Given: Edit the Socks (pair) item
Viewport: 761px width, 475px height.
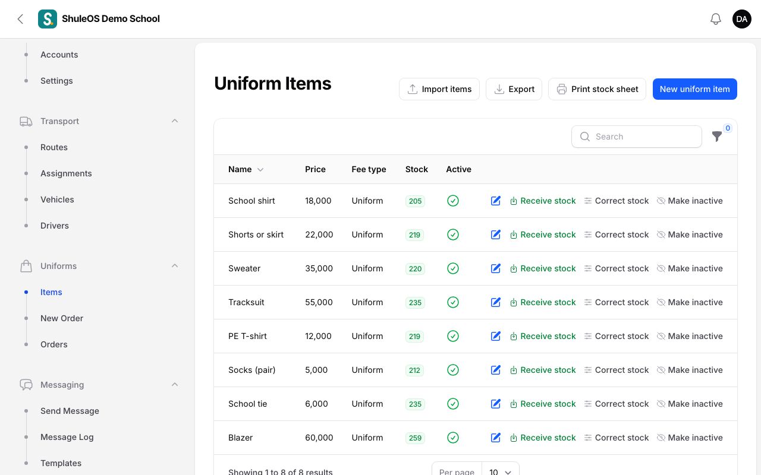Looking at the screenshot, I should point(496,370).
